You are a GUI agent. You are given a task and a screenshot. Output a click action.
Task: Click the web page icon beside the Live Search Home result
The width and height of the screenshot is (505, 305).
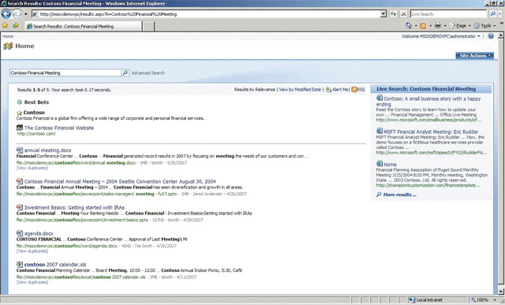point(380,164)
